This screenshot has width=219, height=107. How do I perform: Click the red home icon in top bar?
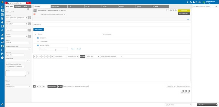tap(6, 3)
